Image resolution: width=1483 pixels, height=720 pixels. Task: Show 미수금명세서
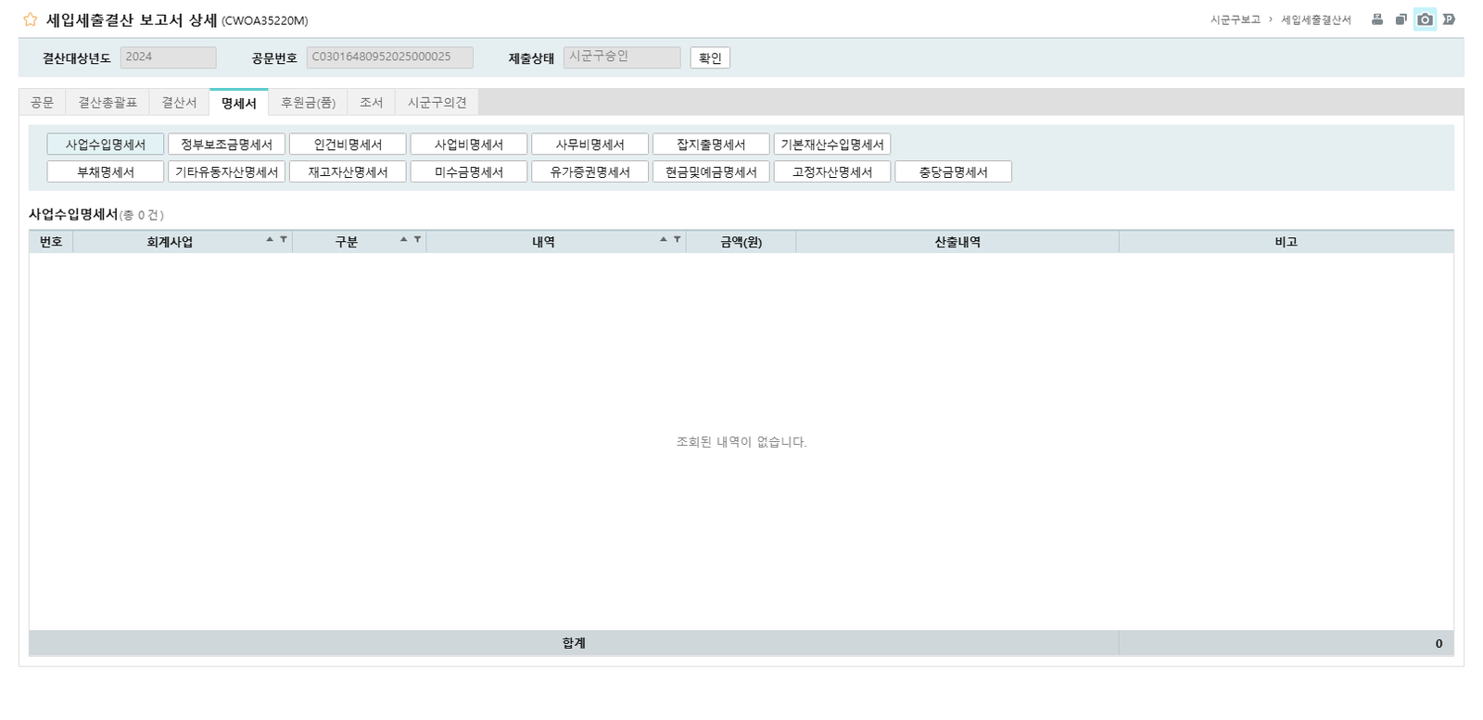click(x=469, y=172)
